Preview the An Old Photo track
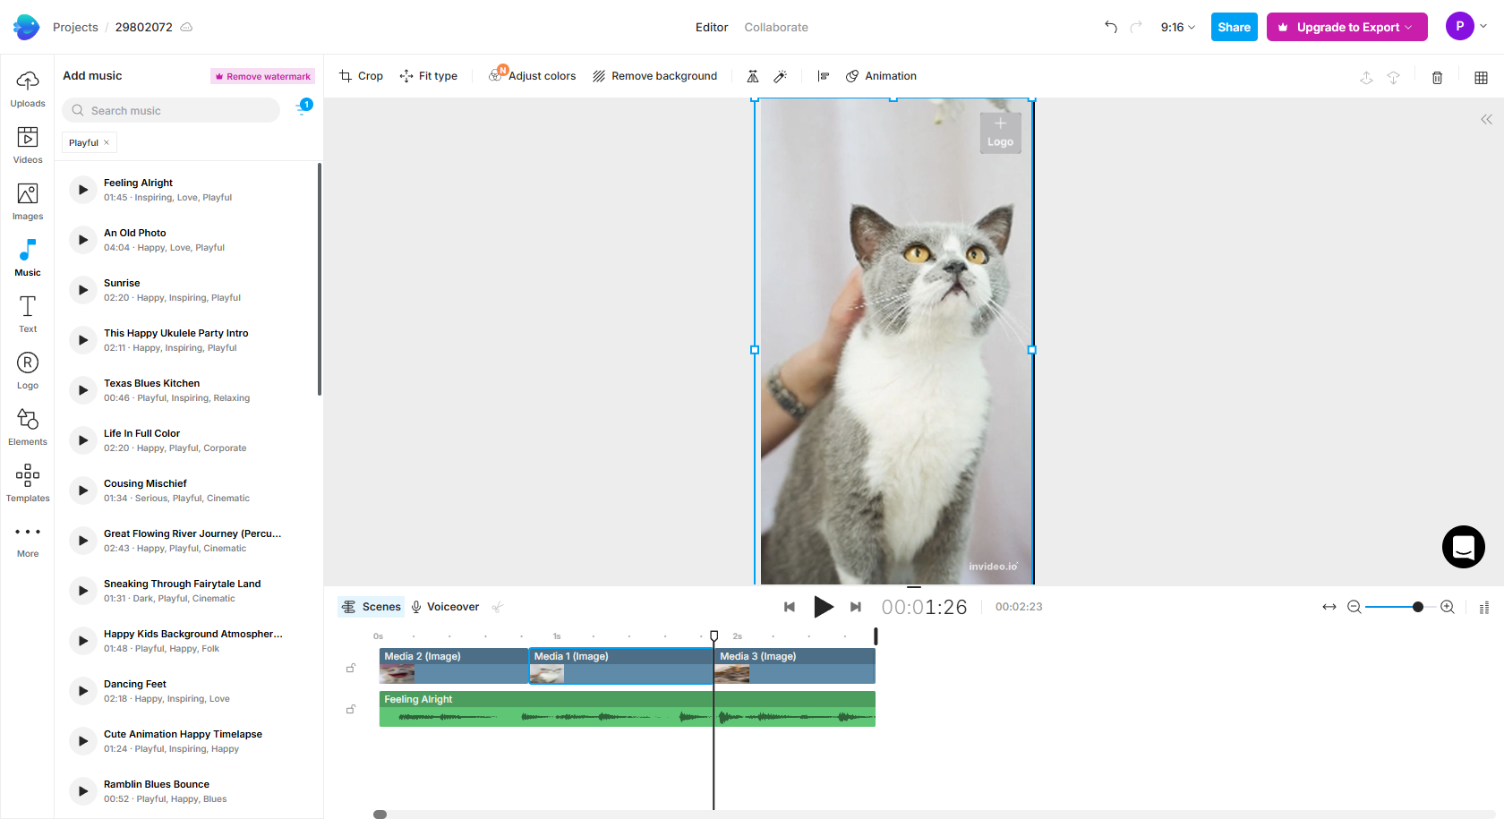 click(83, 240)
